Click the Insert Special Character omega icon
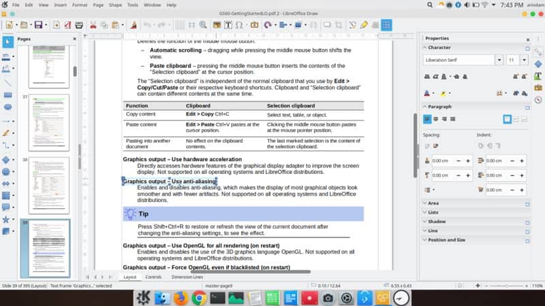Image resolution: width=545 pixels, height=306 pixels. 239,25
